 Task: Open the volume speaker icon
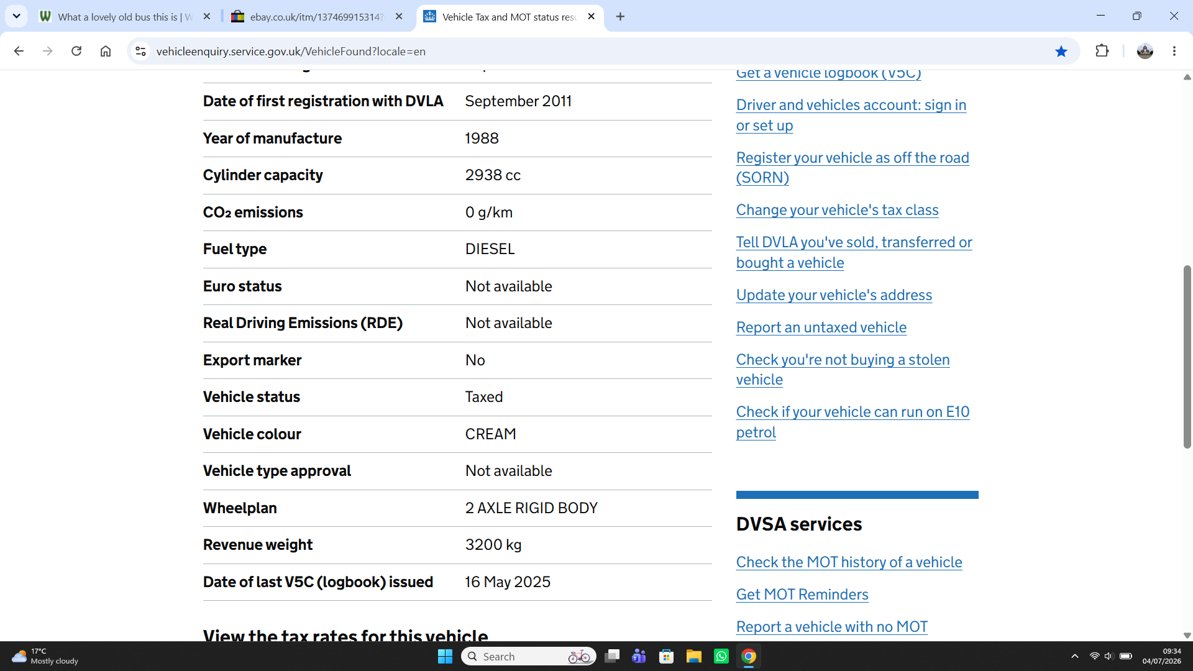point(1109,656)
